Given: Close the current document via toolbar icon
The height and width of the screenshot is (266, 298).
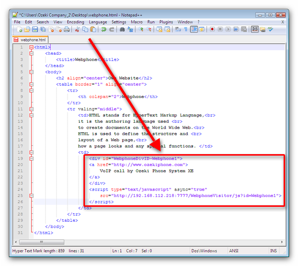Looking at the screenshot, I should (51, 29).
